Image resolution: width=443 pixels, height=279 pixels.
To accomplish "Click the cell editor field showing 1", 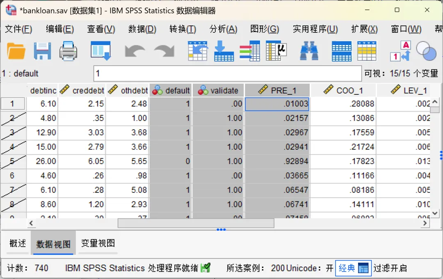I will [227, 73].
